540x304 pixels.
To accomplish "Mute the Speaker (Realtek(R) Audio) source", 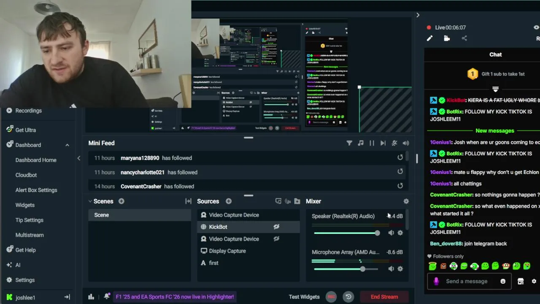I will [391, 233].
